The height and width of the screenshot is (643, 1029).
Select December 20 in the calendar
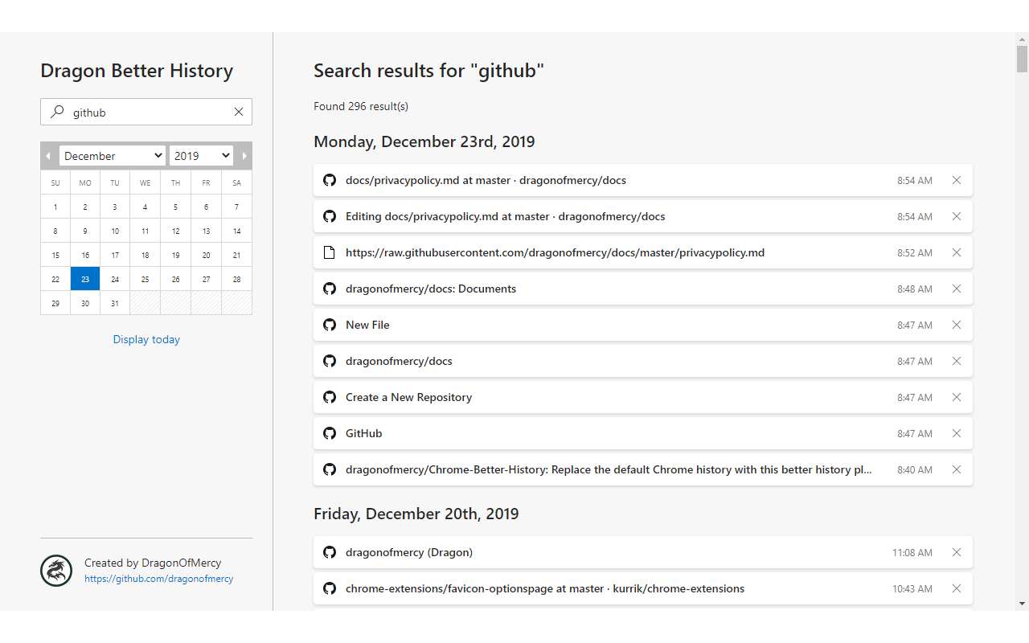(206, 255)
